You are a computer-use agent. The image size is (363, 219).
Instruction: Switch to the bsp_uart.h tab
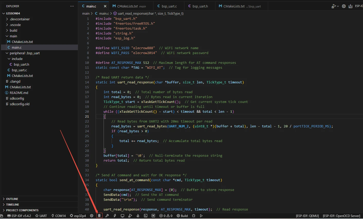[200, 6]
